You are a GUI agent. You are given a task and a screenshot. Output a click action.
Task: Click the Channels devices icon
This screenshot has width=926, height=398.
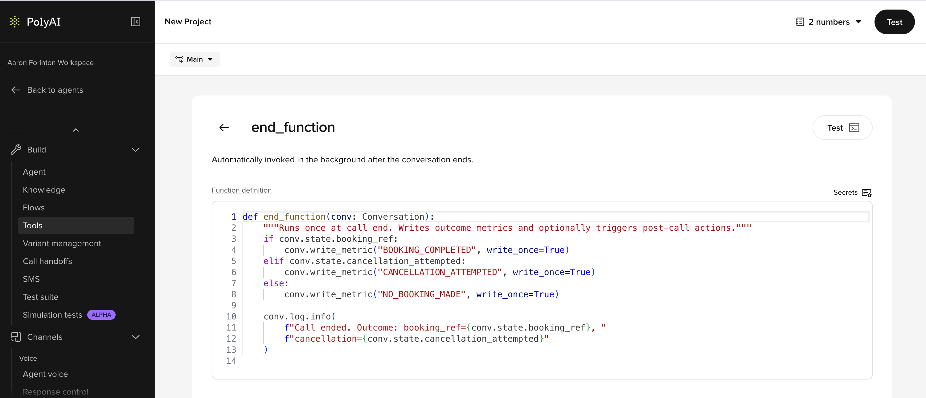pyautogui.click(x=16, y=337)
